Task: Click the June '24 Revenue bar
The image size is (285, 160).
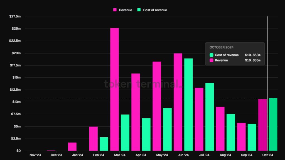Action: pyautogui.click(x=178, y=102)
